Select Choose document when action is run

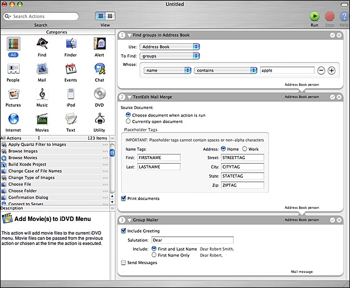128,115
